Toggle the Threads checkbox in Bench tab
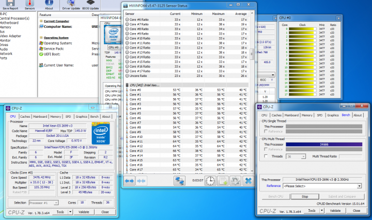The width and height of the screenshot is (372, 220). point(266,156)
